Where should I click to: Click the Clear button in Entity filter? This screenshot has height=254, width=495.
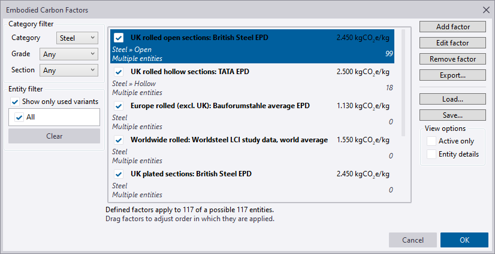(55, 136)
